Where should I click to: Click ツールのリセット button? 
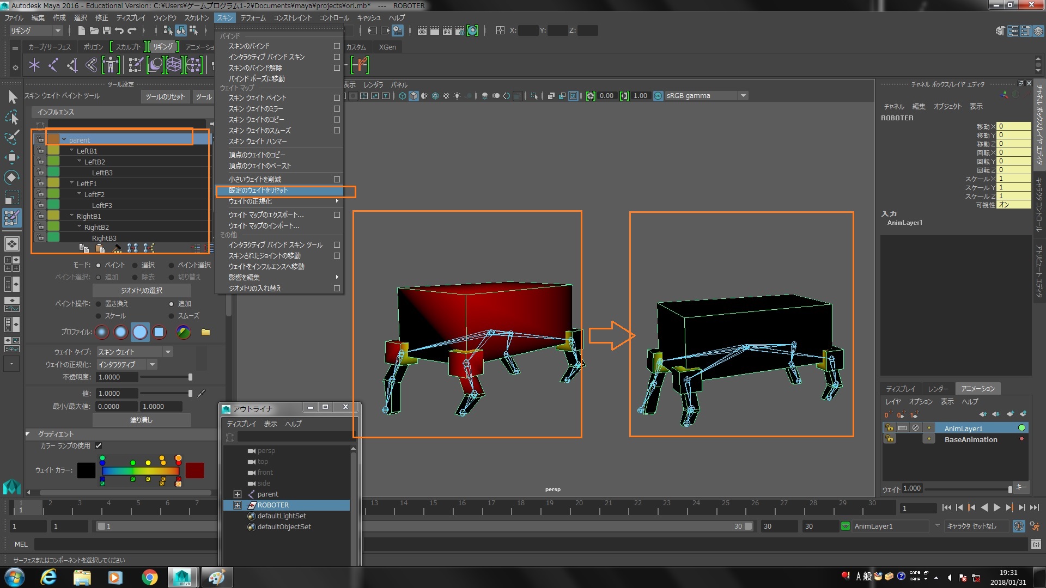click(x=165, y=97)
